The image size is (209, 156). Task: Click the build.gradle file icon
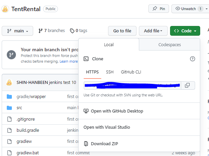9,130
